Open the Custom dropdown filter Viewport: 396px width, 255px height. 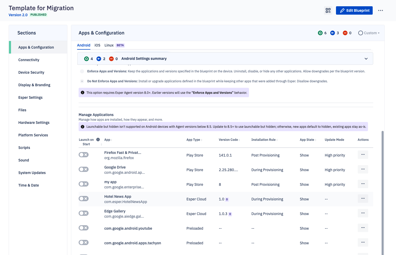[369, 33]
